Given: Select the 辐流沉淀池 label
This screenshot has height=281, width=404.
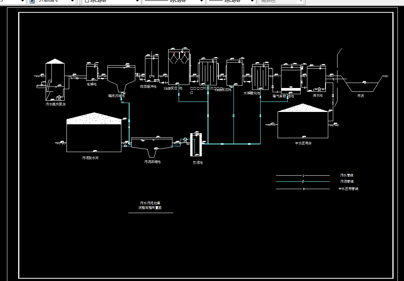Looking at the screenshot, I should (116, 96).
